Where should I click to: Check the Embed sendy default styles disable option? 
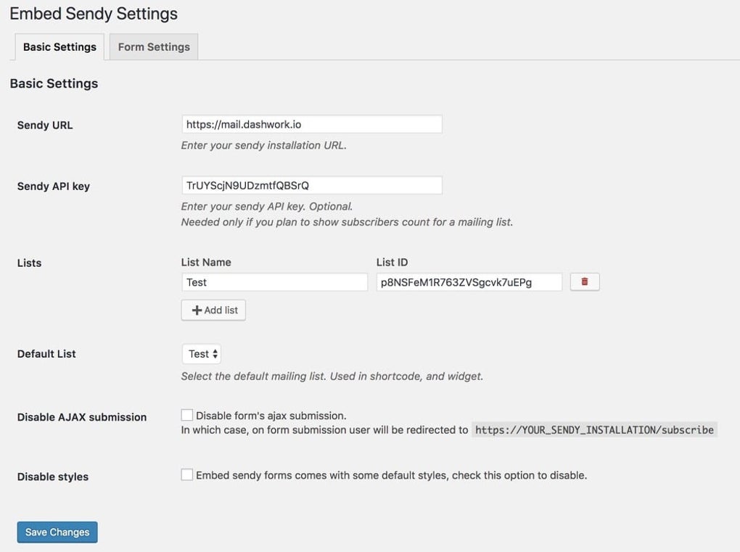point(186,474)
